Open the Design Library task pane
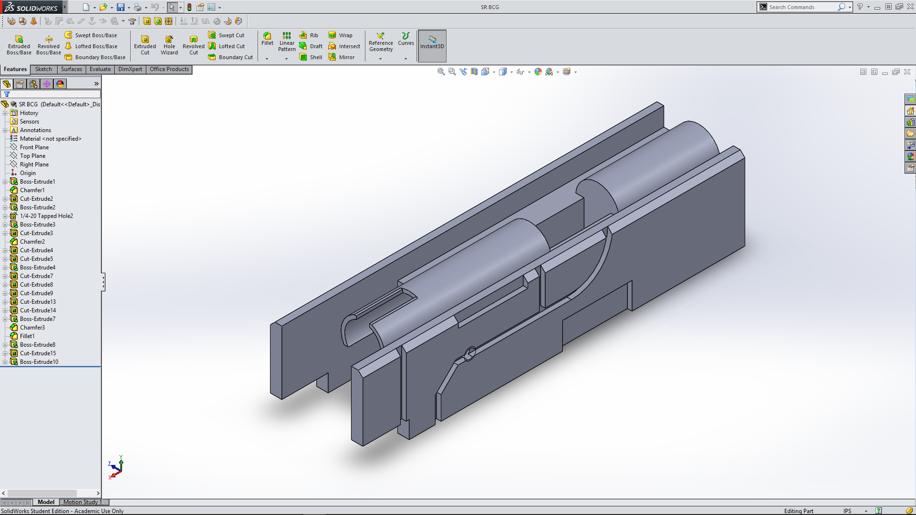Viewport: 916px width, 515px height. pos(910,122)
